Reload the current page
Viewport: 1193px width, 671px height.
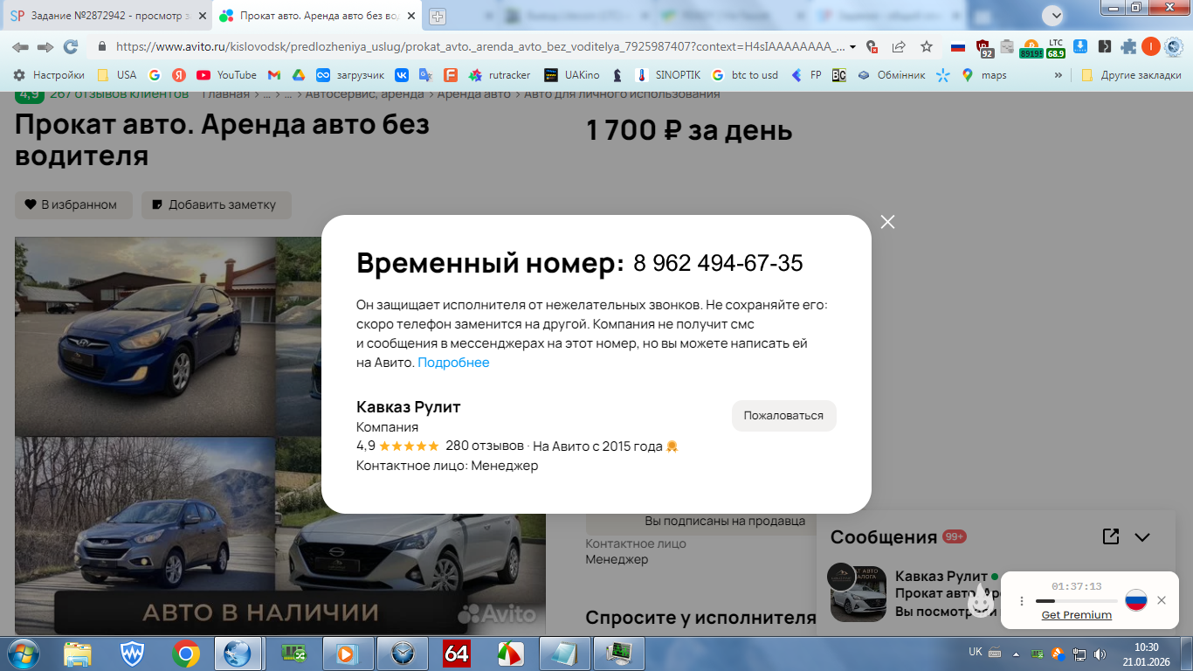(71, 46)
